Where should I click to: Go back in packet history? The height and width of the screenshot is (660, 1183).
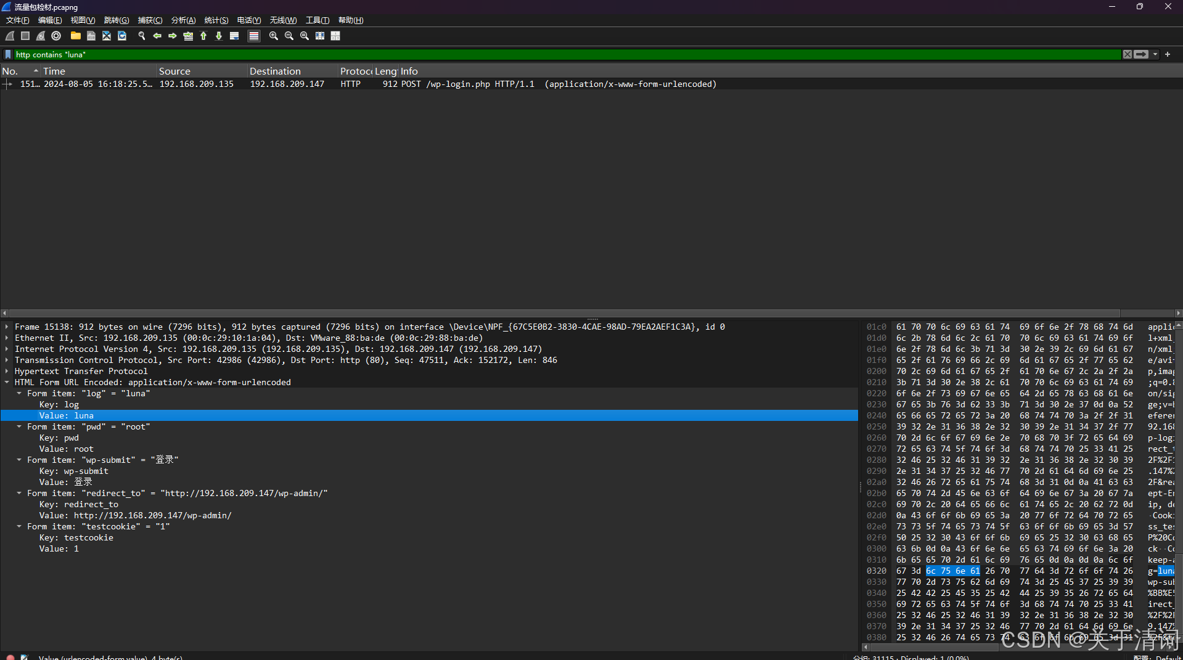point(157,36)
